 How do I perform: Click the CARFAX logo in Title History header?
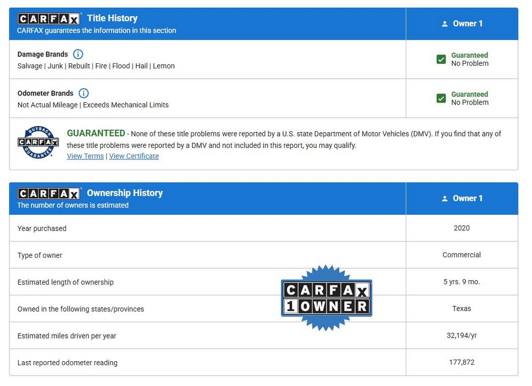(49, 19)
